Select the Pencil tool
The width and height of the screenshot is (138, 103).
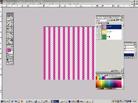11,31
